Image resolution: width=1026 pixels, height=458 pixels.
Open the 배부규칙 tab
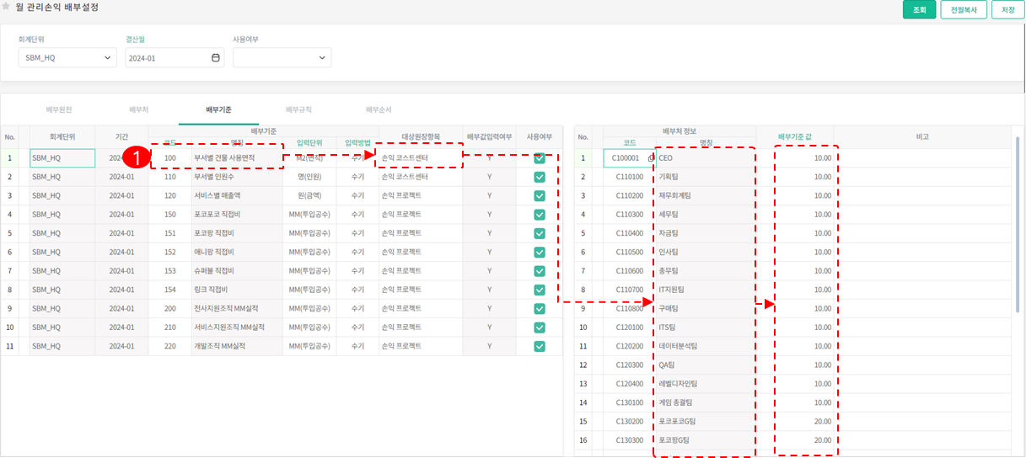(x=298, y=110)
